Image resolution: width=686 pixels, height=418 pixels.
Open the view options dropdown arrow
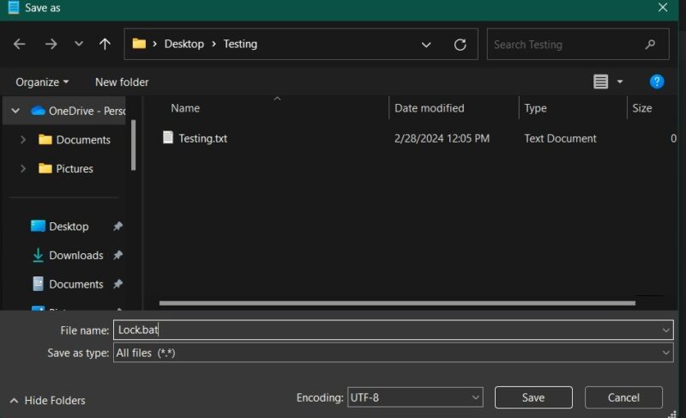pos(620,82)
